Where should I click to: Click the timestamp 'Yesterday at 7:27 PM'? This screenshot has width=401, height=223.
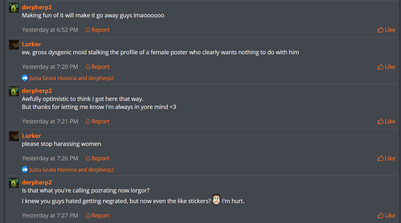point(50,216)
